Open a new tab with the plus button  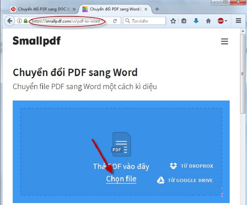(x=157, y=9)
